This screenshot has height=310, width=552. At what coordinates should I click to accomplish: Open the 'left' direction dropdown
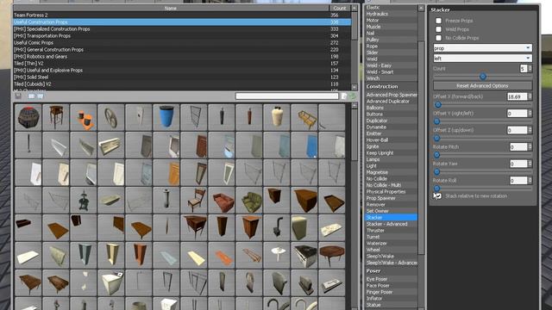[x=482, y=58]
